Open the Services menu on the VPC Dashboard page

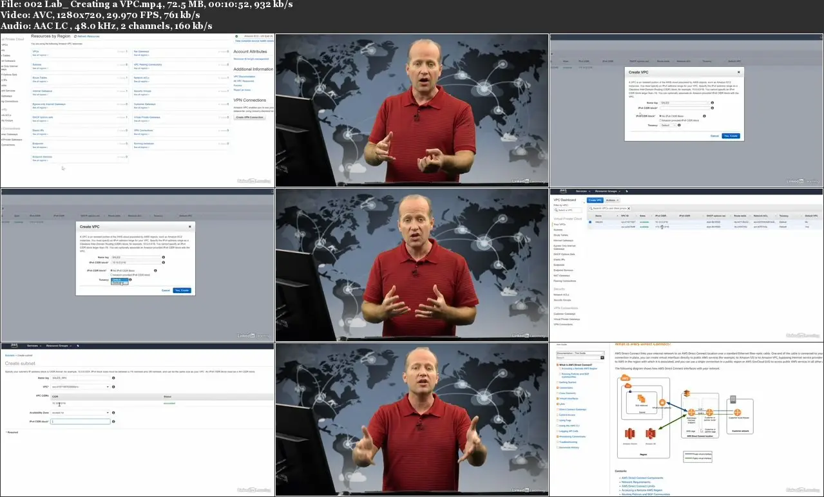tap(582, 191)
